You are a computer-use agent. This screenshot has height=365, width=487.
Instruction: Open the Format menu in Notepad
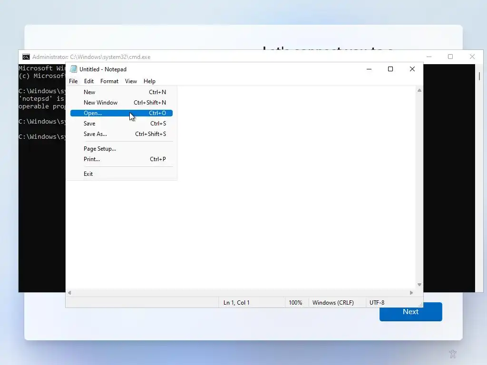click(x=109, y=81)
